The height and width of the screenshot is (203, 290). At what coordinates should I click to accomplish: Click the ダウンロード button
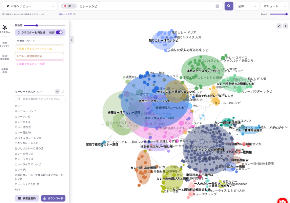(53, 198)
